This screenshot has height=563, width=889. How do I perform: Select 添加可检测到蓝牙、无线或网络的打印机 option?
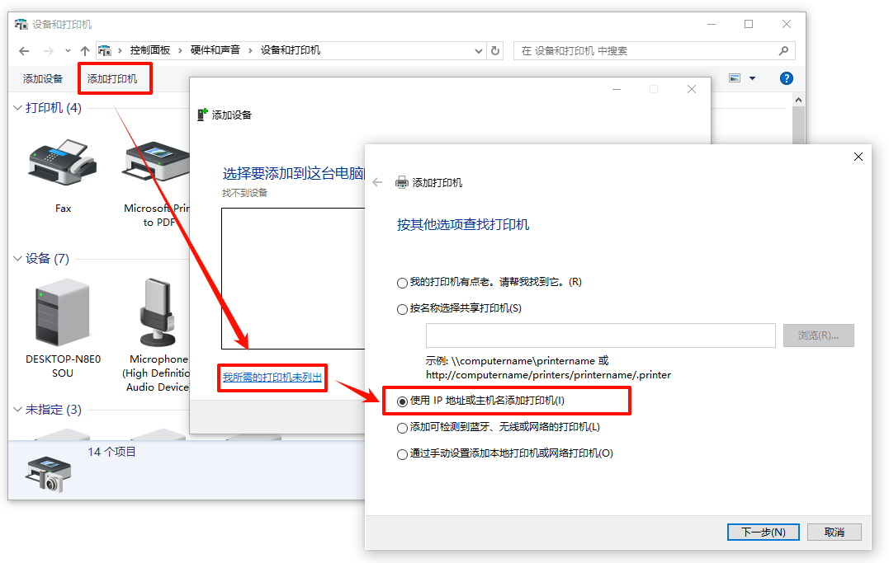pyautogui.click(x=402, y=428)
